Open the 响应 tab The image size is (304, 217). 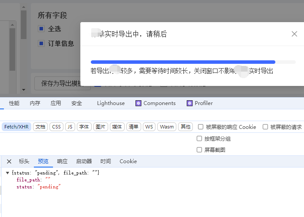point(62,161)
